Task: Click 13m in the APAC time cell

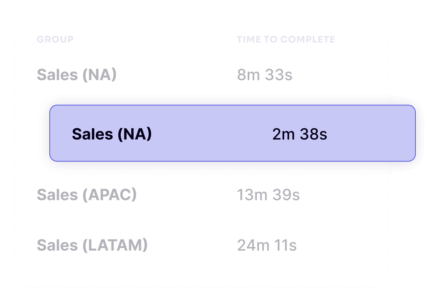Action: [252, 195]
